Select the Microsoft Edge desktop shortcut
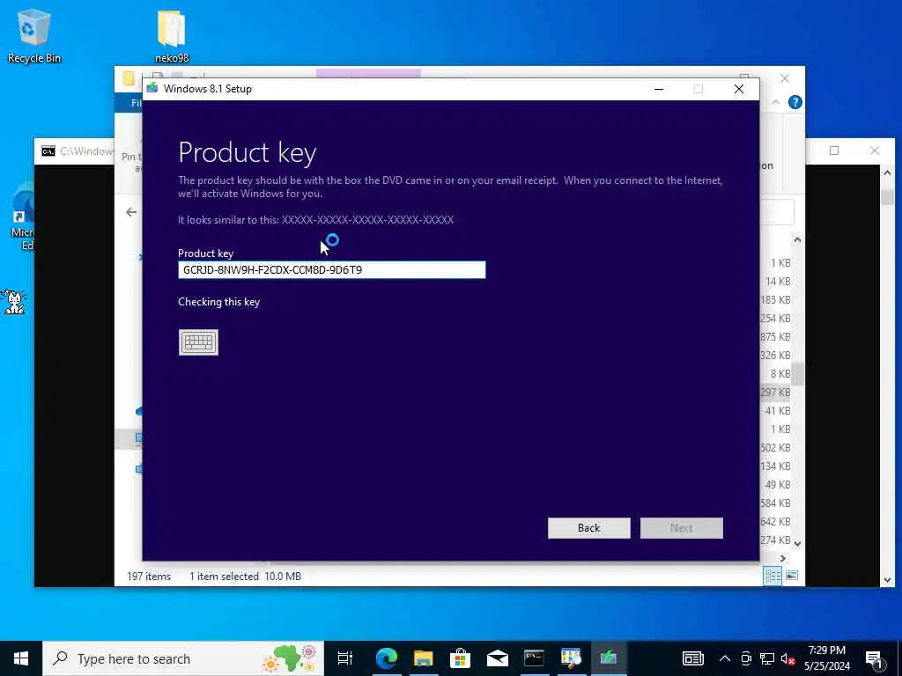This screenshot has width=902, height=676. pos(24,217)
